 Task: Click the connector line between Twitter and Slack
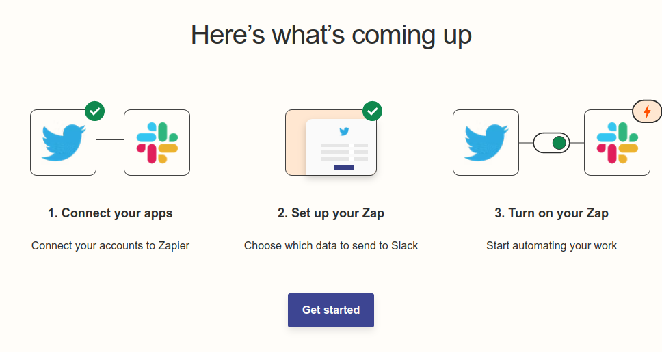click(110, 139)
